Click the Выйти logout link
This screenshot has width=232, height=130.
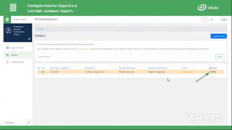click(224, 19)
